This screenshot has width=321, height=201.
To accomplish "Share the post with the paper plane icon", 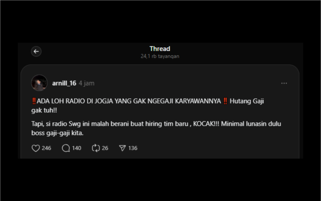I will [122, 148].
